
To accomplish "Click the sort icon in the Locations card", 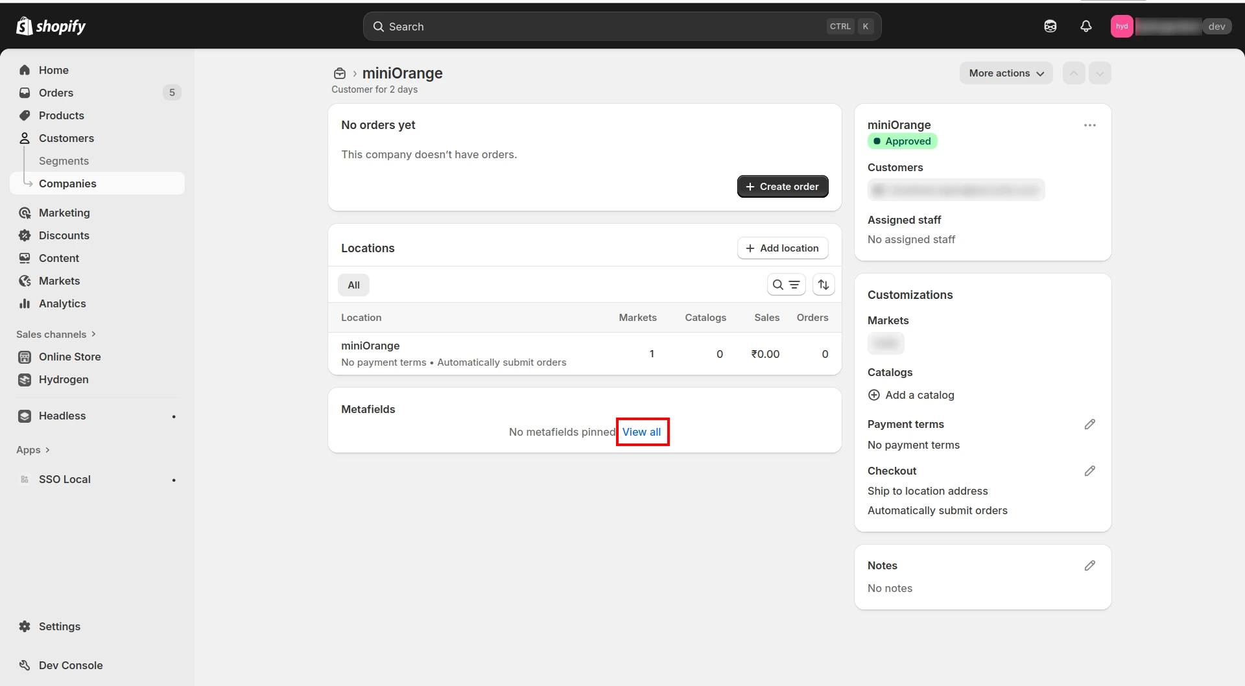I will pos(823,285).
